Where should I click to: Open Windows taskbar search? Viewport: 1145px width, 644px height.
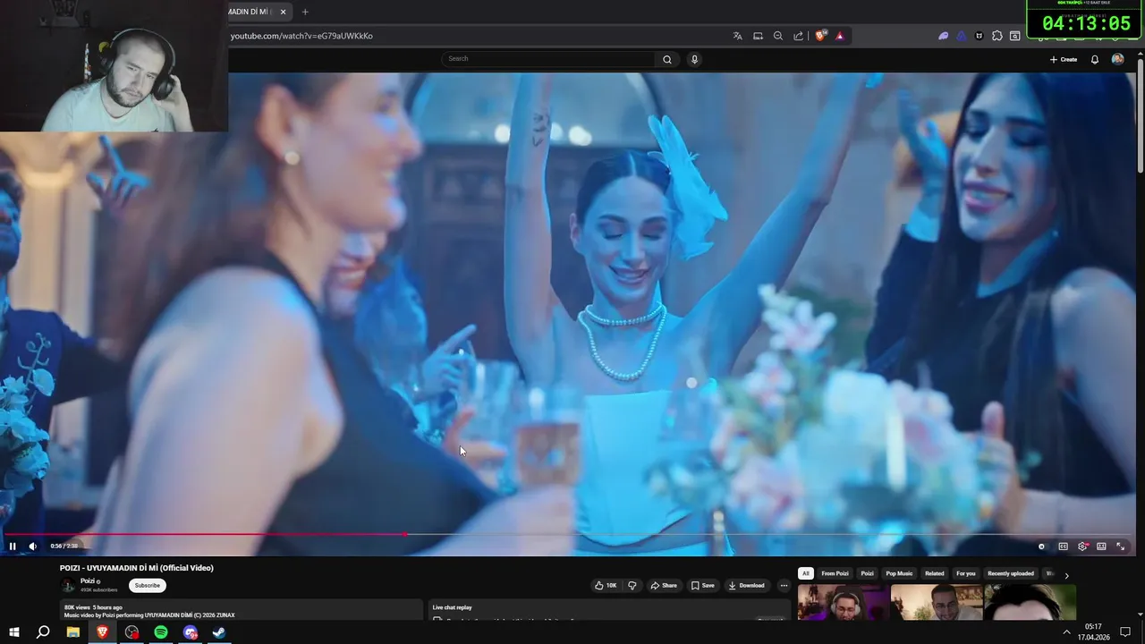tap(43, 632)
